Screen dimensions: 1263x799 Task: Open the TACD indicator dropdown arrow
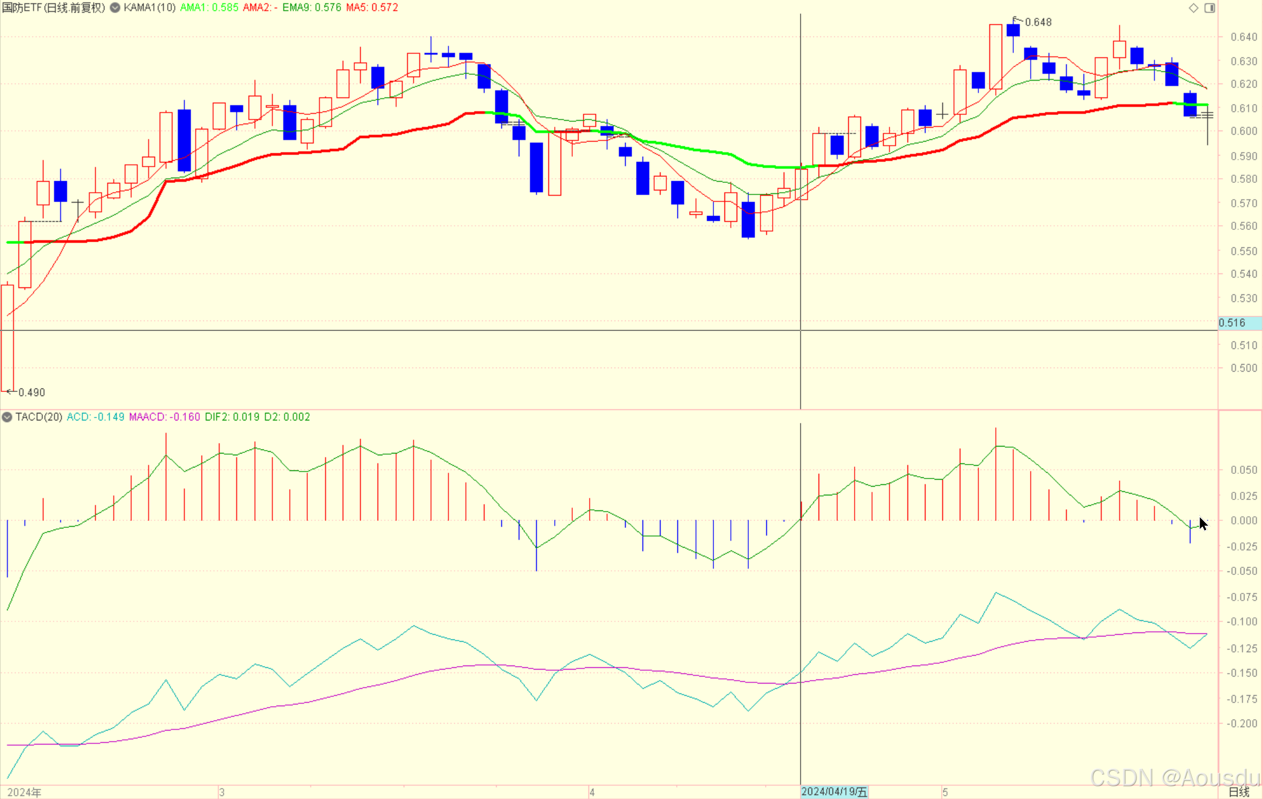click(7, 417)
